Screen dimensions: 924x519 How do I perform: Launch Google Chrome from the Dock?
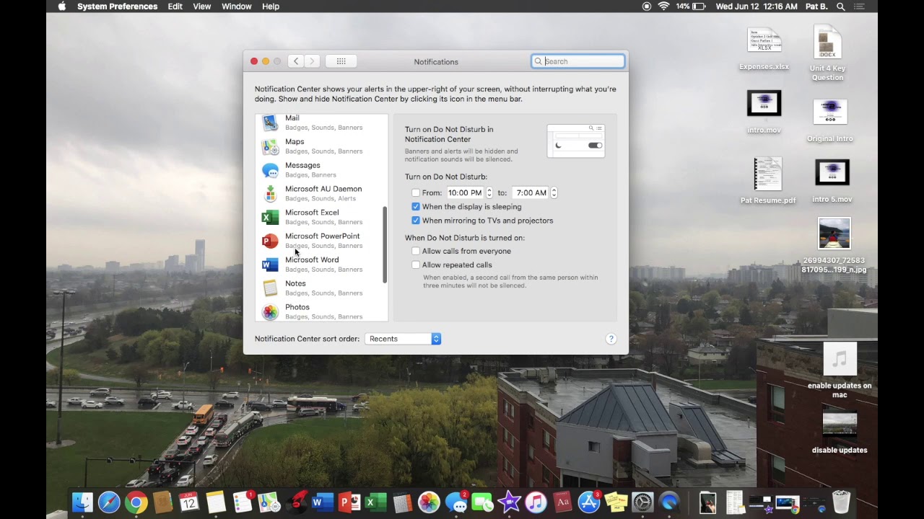click(136, 502)
